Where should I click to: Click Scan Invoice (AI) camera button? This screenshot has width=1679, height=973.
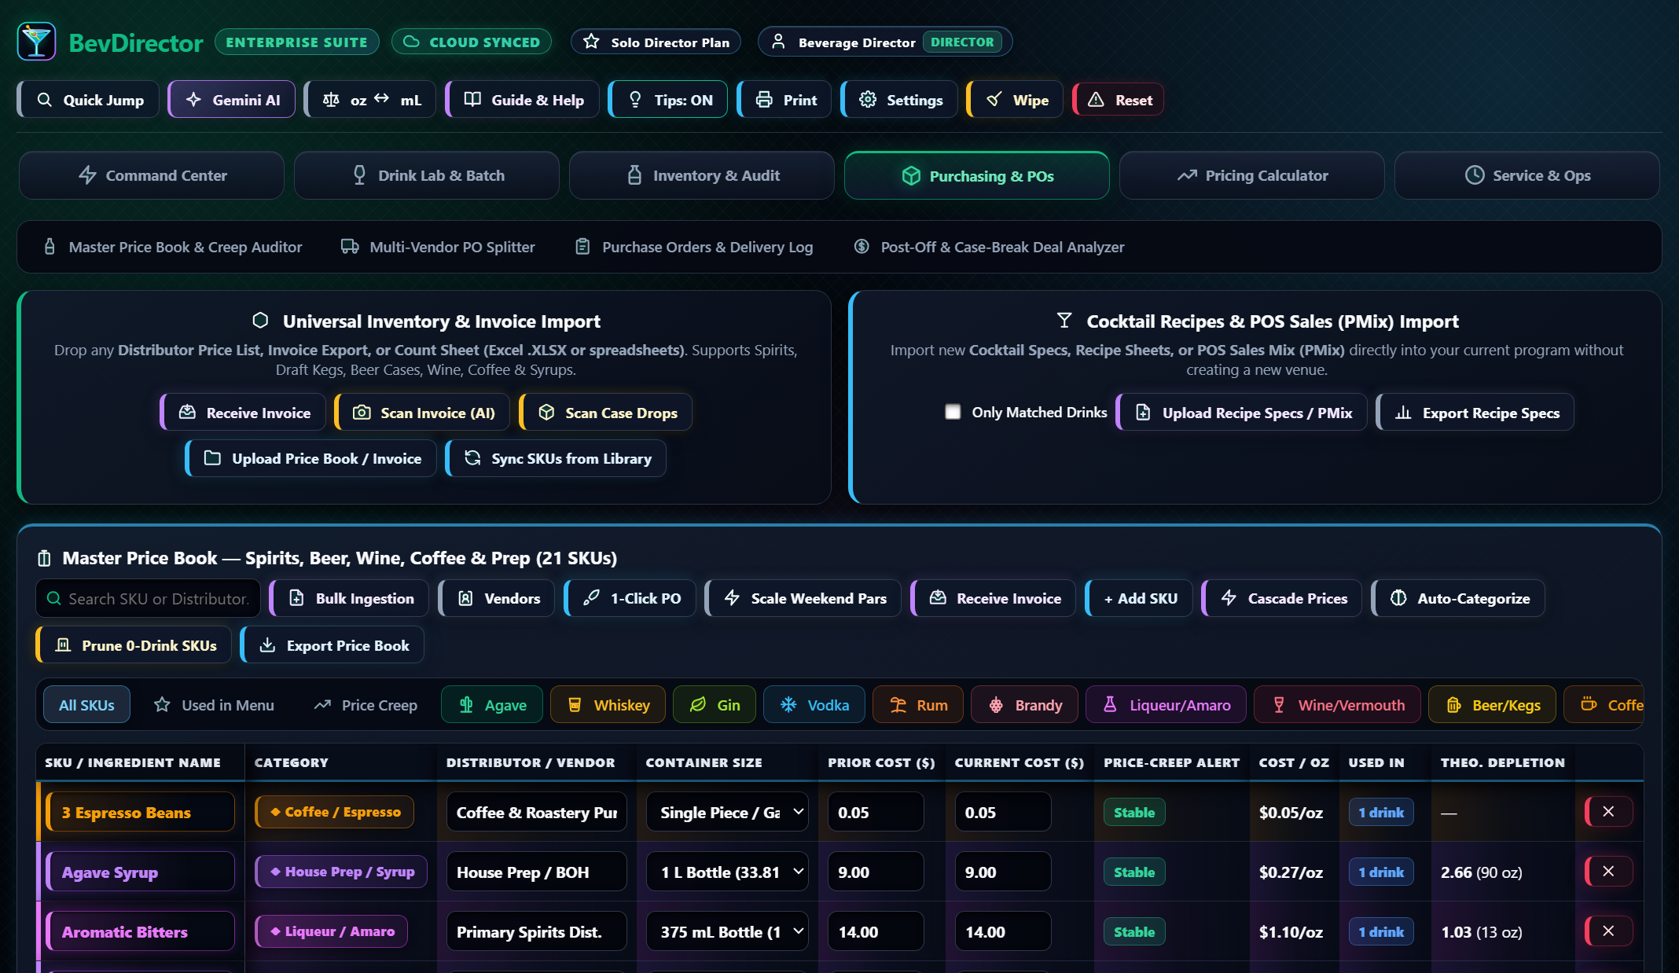(422, 413)
